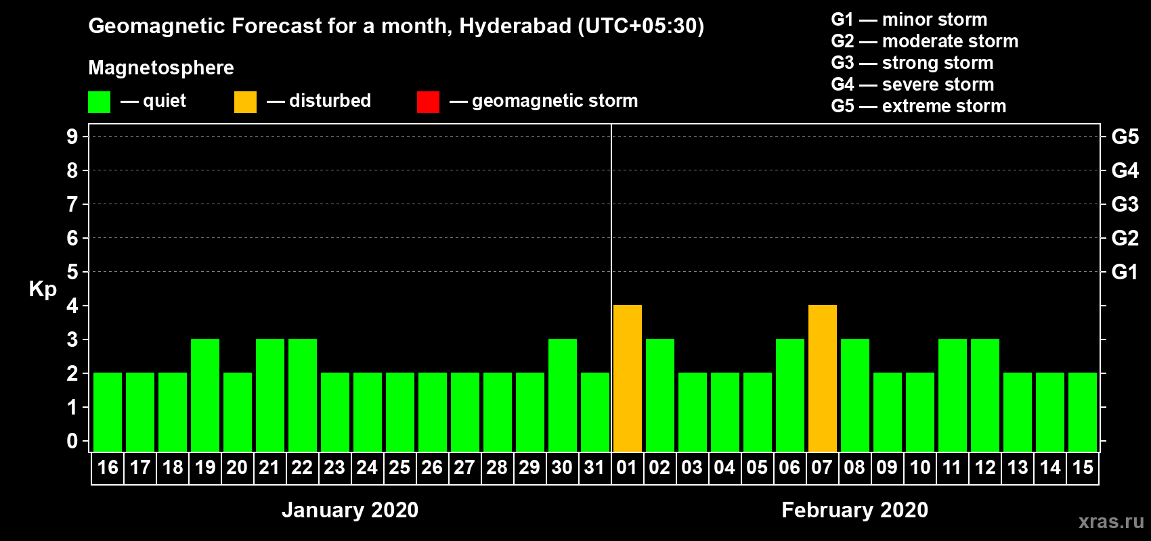The width and height of the screenshot is (1151, 541).
Task: Click the green bar above February 08
Action: pyautogui.click(x=855, y=396)
